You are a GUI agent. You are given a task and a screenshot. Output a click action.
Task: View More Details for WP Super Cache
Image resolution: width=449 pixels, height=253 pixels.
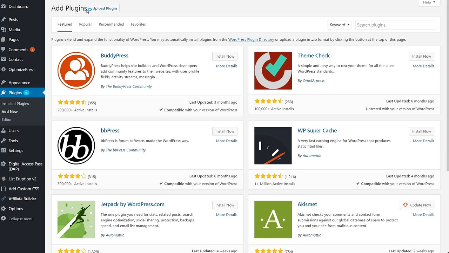click(x=423, y=141)
